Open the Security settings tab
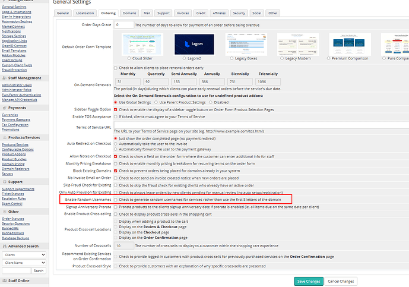This screenshot has height=287, width=409. point(239,12)
